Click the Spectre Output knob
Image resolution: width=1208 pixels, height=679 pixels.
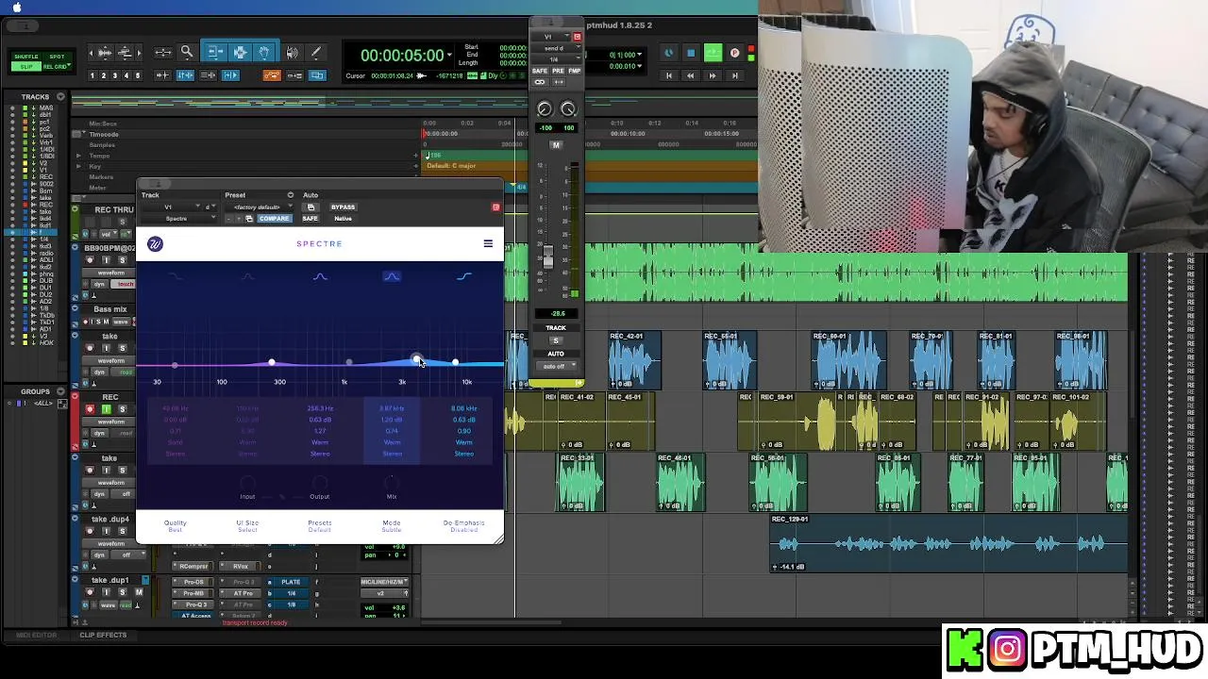[x=319, y=483]
